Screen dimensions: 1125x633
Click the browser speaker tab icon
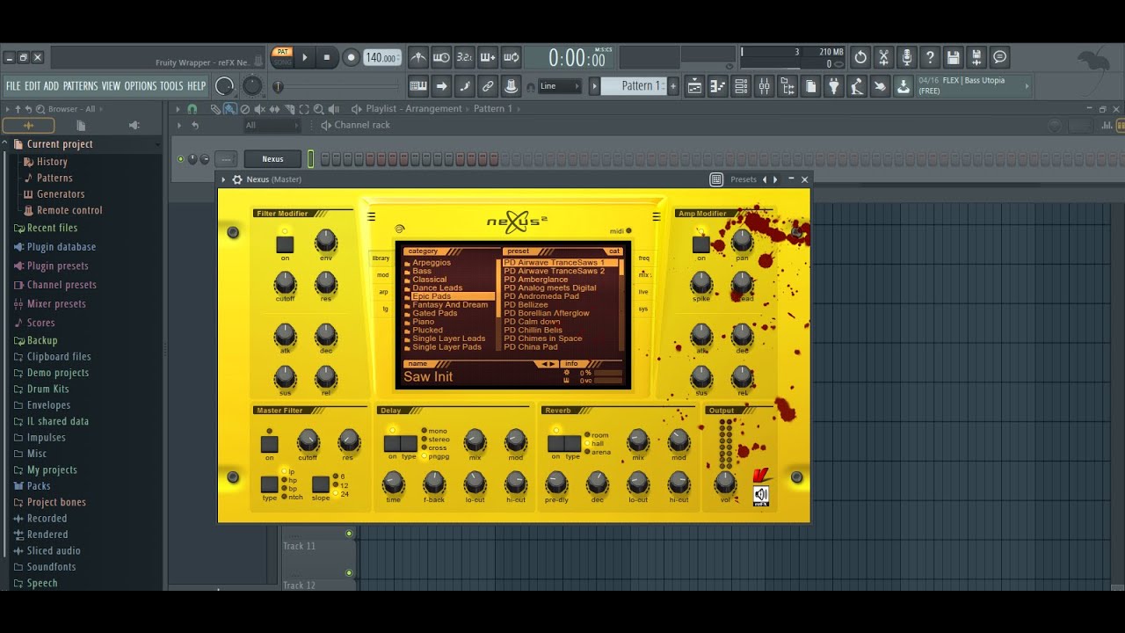coord(134,126)
